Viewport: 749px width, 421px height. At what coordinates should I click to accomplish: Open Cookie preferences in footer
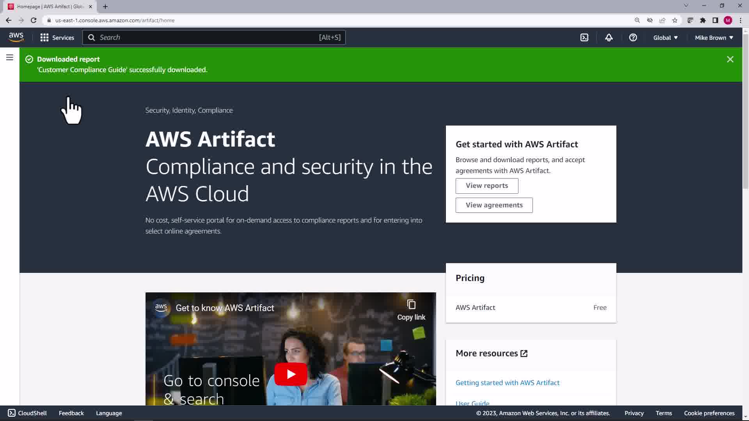709,413
